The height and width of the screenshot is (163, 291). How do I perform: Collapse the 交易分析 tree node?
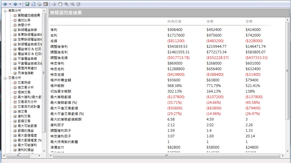[x=5, y=78]
